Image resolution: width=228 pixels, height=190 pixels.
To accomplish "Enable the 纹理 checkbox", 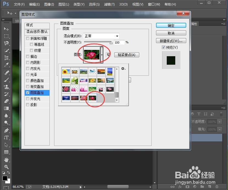I will coord(31,50).
